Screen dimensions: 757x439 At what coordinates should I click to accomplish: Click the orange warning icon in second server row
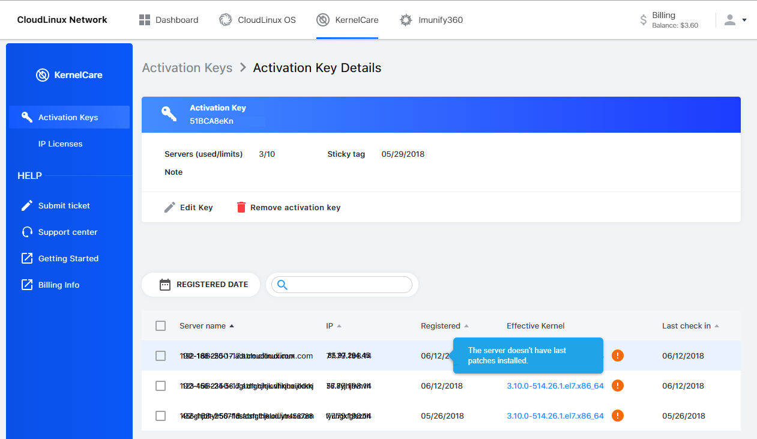click(x=618, y=386)
